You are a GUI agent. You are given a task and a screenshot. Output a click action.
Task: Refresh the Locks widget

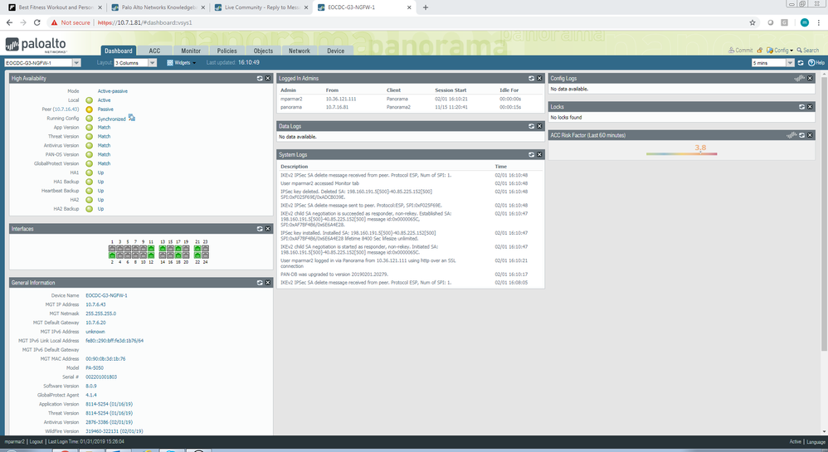801,107
